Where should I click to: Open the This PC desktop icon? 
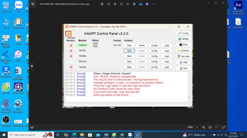pos(6,23)
